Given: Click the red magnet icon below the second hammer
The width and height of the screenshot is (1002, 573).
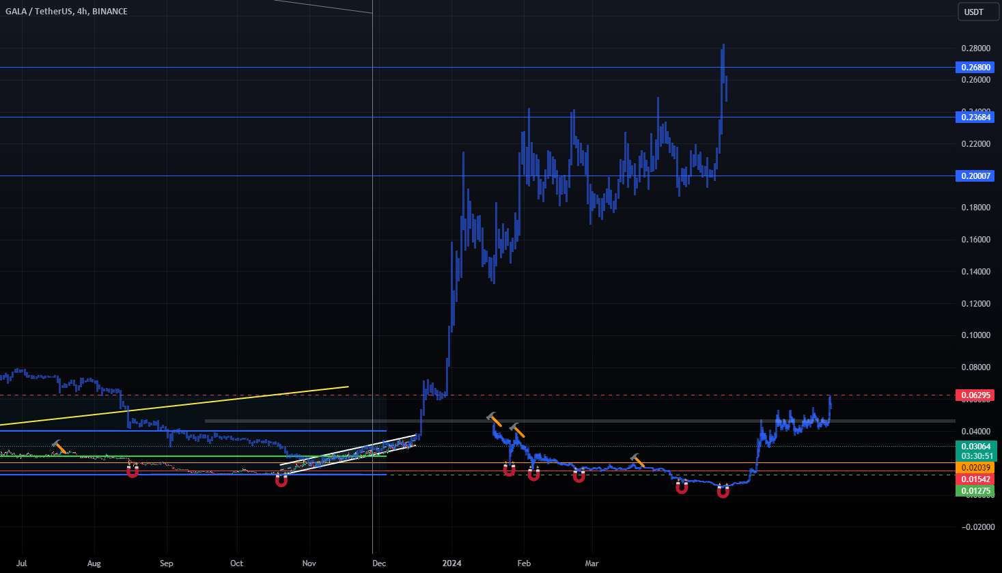Looking at the screenshot, I should point(510,469).
